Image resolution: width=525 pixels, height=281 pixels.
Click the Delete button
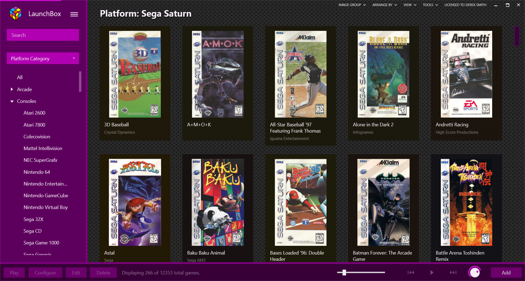(x=103, y=273)
